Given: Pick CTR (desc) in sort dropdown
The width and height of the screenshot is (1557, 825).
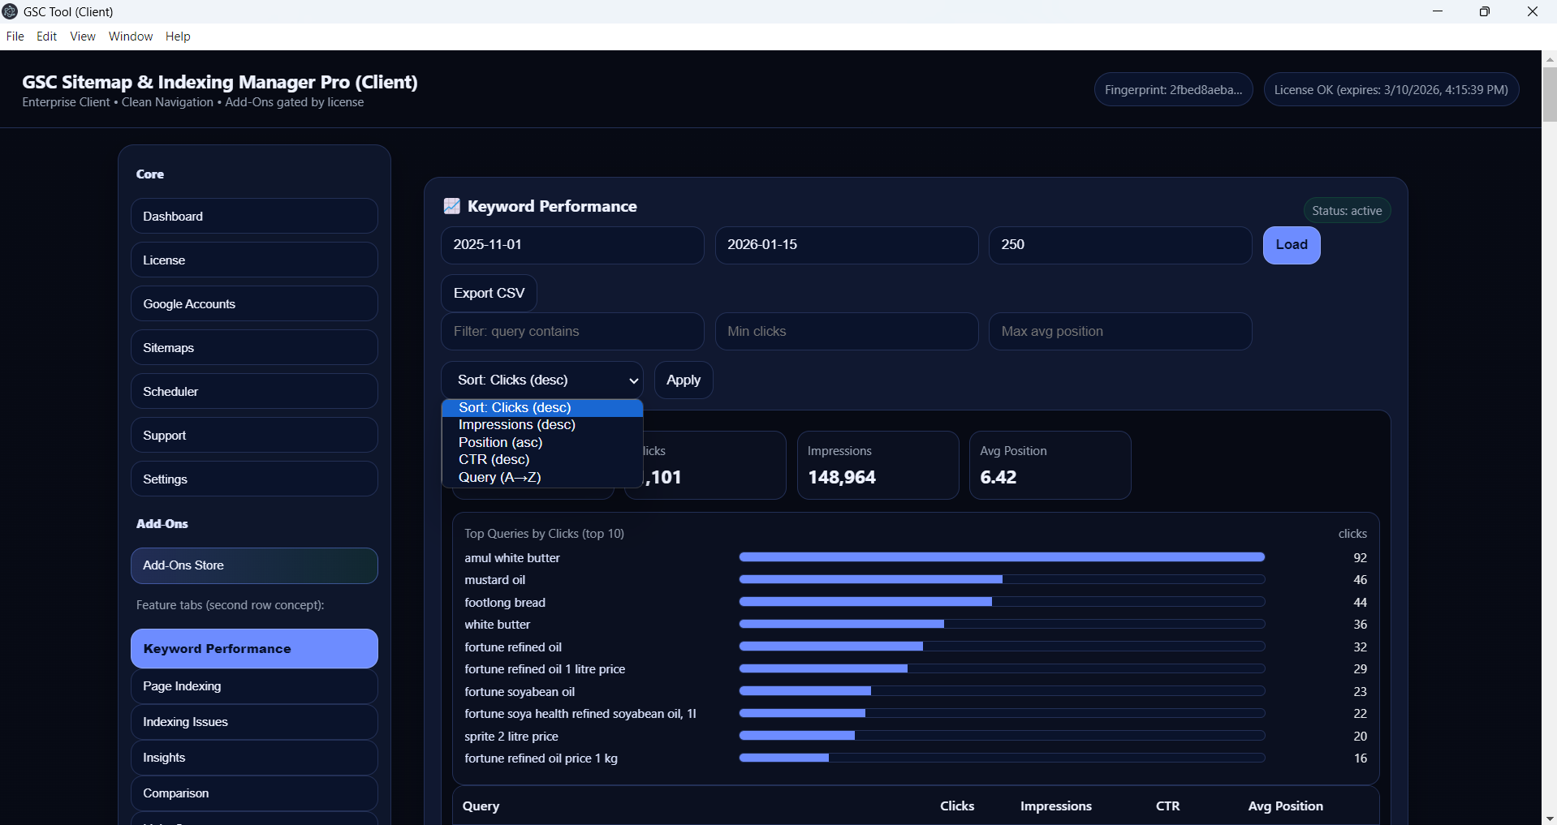Looking at the screenshot, I should (494, 460).
